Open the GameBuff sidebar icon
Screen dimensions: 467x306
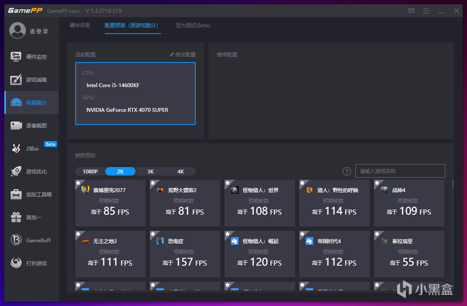pos(16,240)
